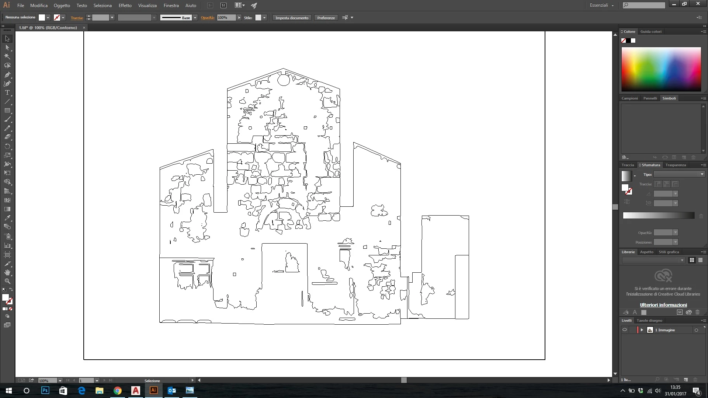Switch to the Pennelli tab
708x398 pixels.
click(x=650, y=98)
